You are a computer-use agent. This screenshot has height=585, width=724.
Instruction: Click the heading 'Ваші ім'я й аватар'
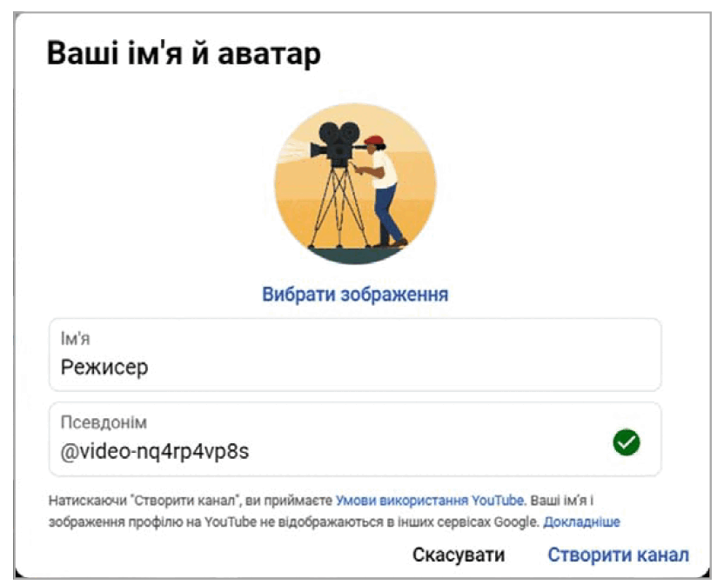[184, 54]
